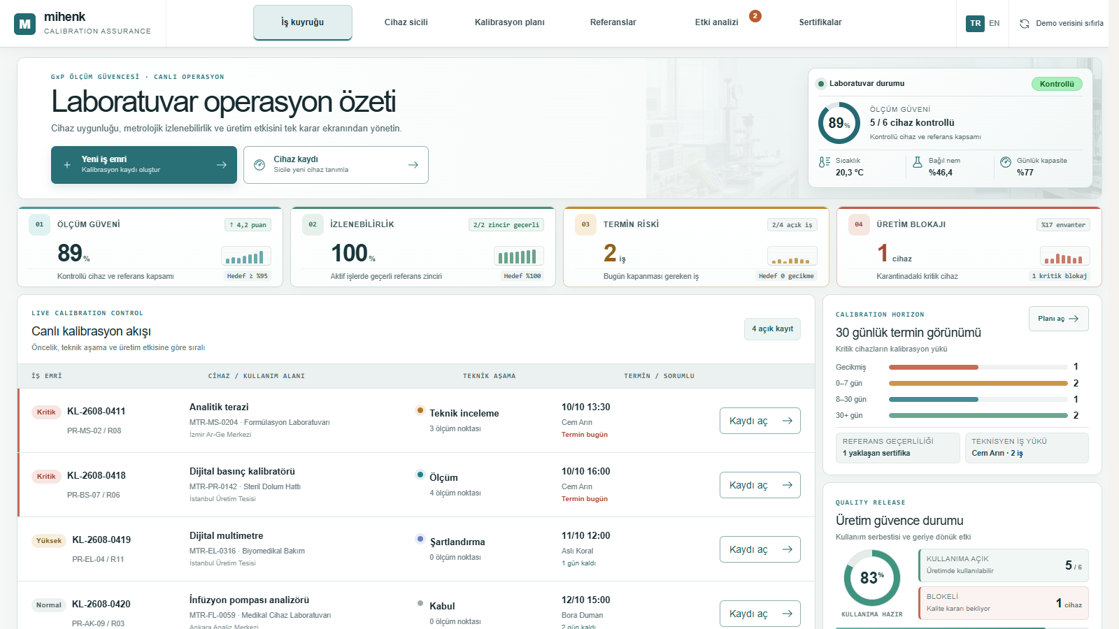
Task: Click the 83% kullanıma hazır ring
Action: (872, 577)
